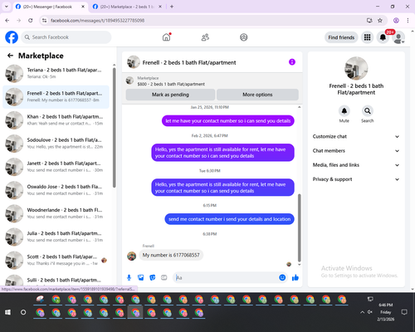
Task: Open Julia conversation
Action: pyautogui.click(x=56, y=237)
